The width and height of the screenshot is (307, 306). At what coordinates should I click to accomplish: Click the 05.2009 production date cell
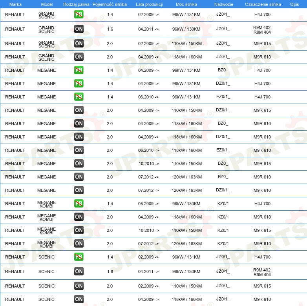149,204
